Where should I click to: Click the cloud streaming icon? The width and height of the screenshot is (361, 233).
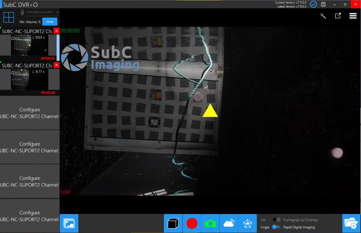(x=229, y=223)
